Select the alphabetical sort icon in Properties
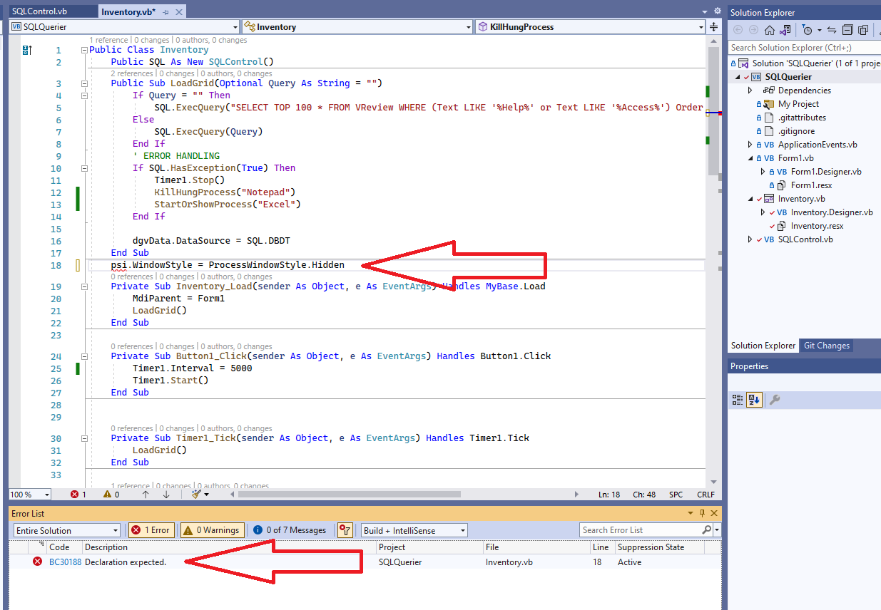881x610 pixels. pos(754,400)
